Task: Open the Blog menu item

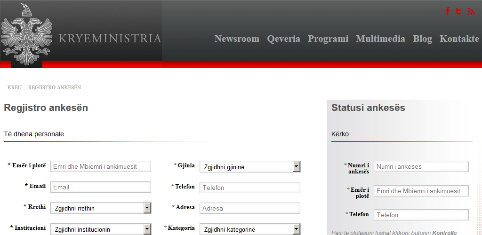Action: tap(422, 39)
